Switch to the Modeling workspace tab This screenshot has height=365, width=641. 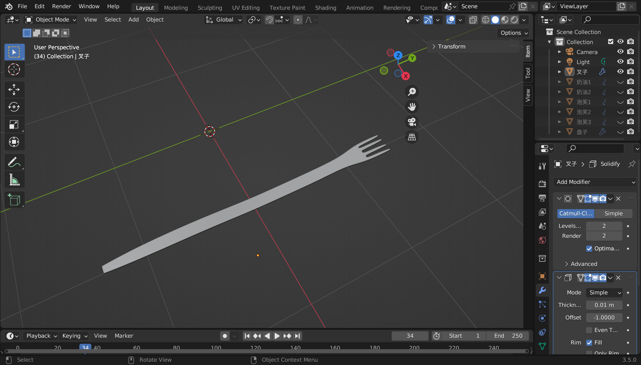click(176, 8)
